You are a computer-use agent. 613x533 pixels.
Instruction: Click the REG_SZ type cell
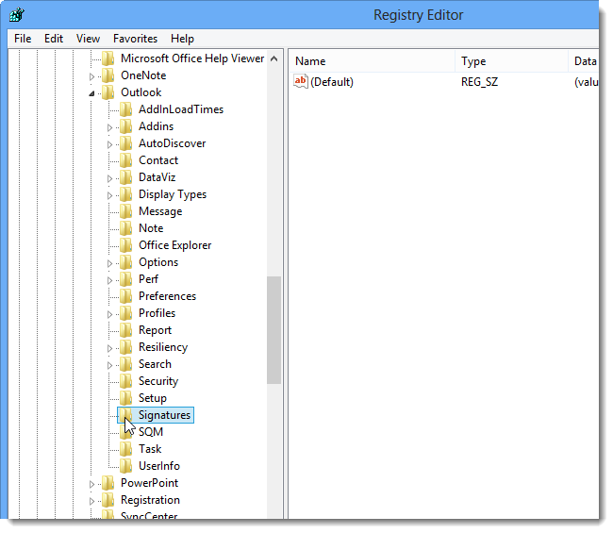[479, 82]
